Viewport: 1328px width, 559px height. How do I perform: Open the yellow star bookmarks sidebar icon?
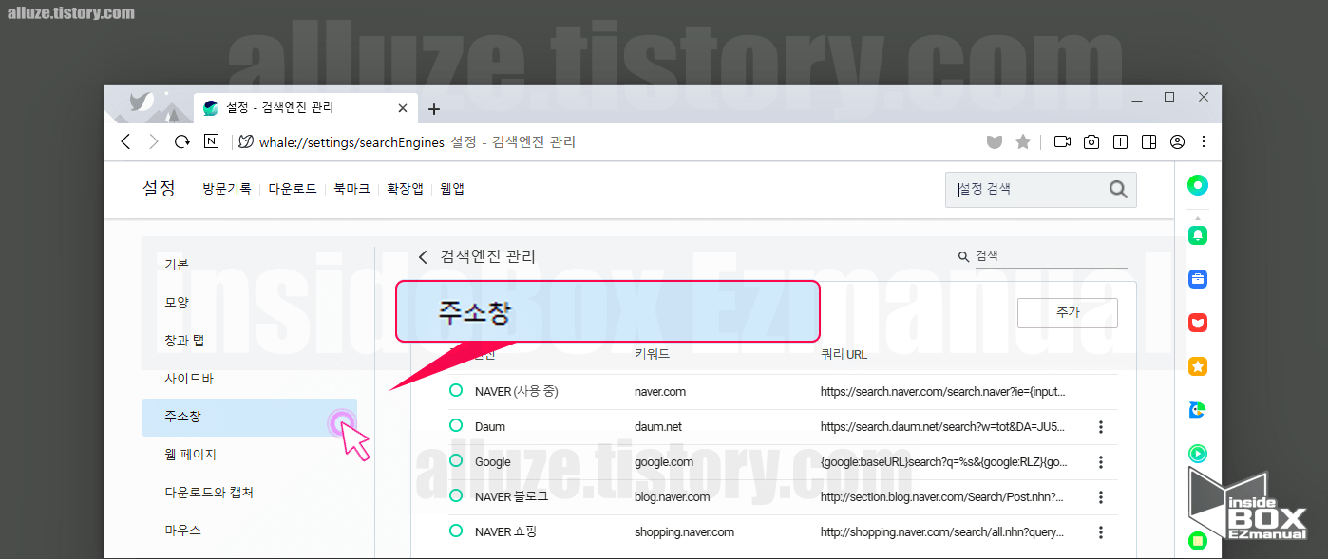point(1198,366)
